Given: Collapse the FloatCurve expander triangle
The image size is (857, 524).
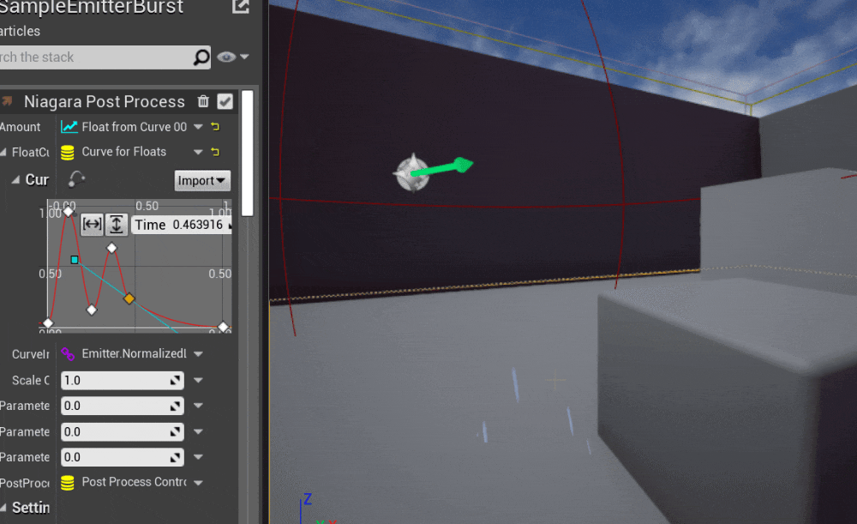Looking at the screenshot, I should point(3,152).
